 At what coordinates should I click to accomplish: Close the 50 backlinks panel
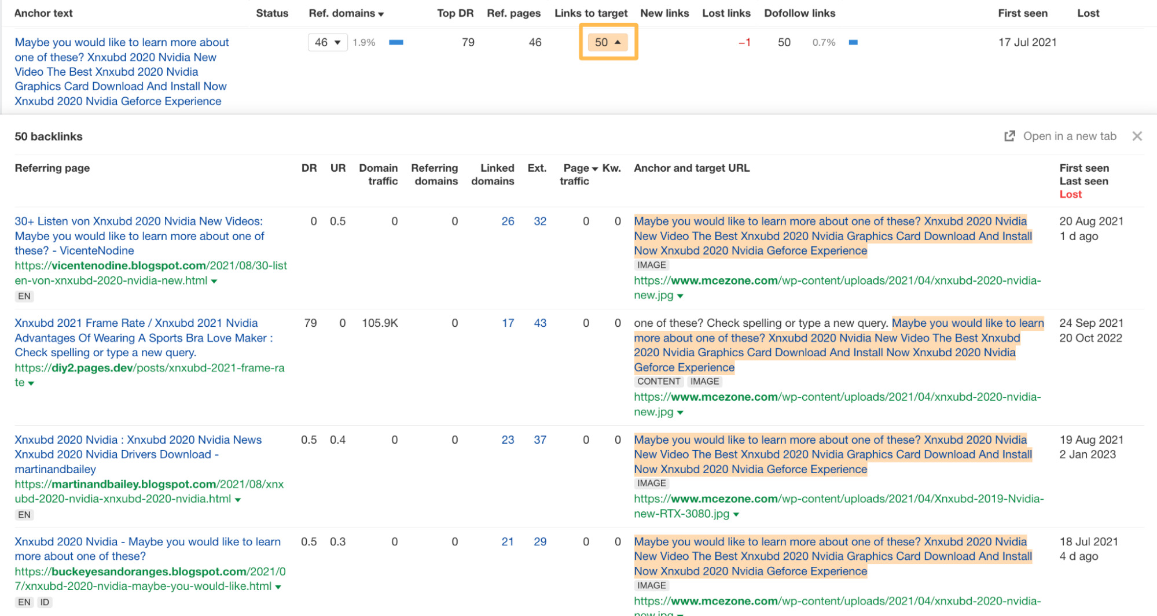[1137, 136]
